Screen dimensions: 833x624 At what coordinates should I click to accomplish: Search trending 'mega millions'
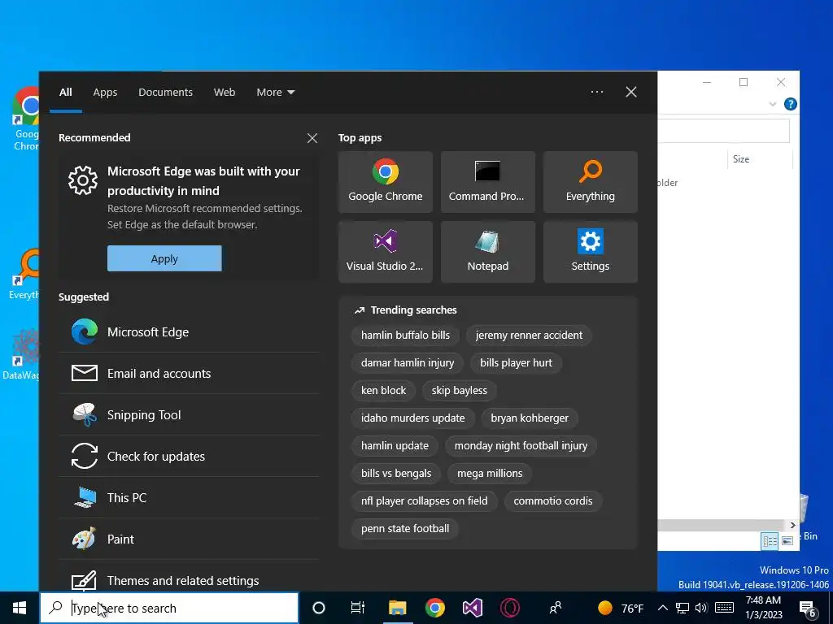[x=490, y=474]
